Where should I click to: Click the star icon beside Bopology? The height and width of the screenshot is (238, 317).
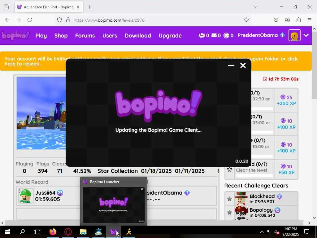click(x=229, y=212)
